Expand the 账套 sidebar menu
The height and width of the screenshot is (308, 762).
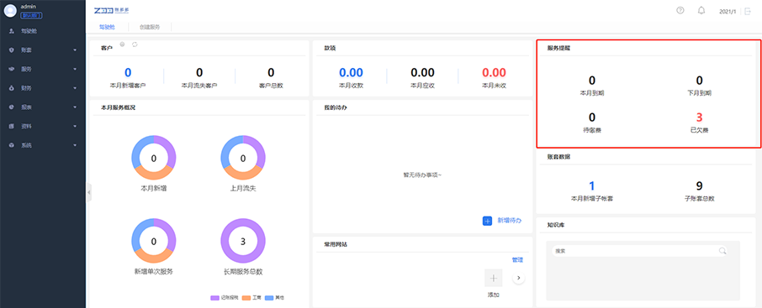[x=43, y=50]
